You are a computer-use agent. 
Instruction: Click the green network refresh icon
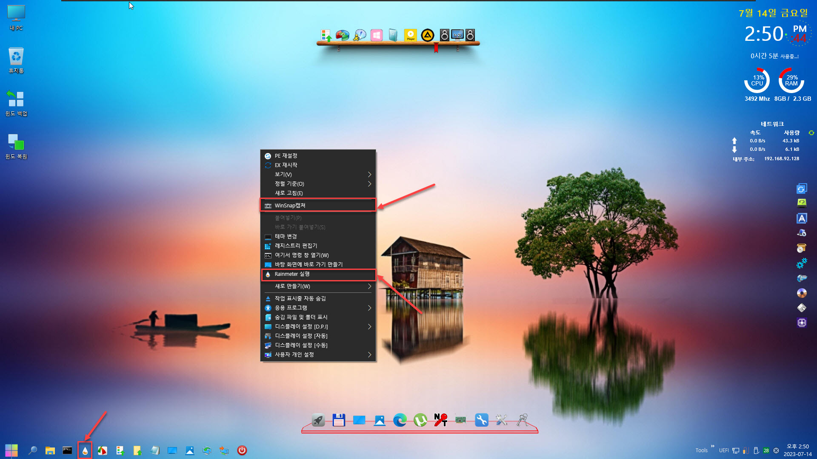tap(811, 133)
